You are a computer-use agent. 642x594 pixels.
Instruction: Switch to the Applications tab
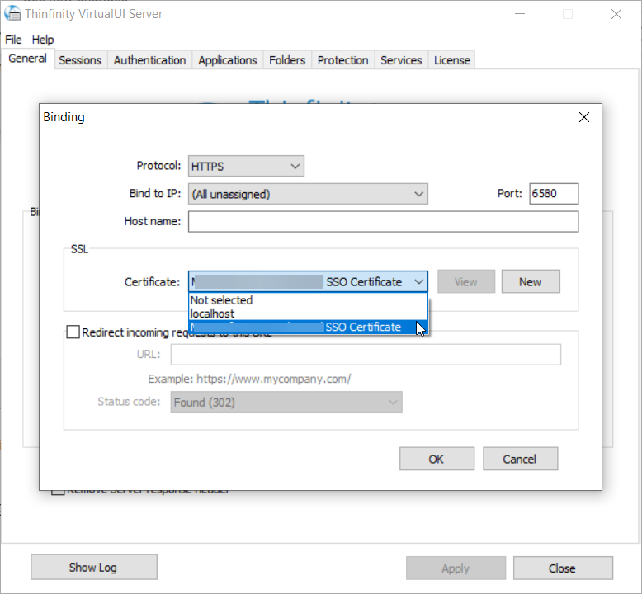pos(228,60)
